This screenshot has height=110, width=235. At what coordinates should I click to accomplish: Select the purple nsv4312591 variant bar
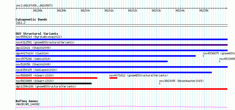click(x=121, y=45)
